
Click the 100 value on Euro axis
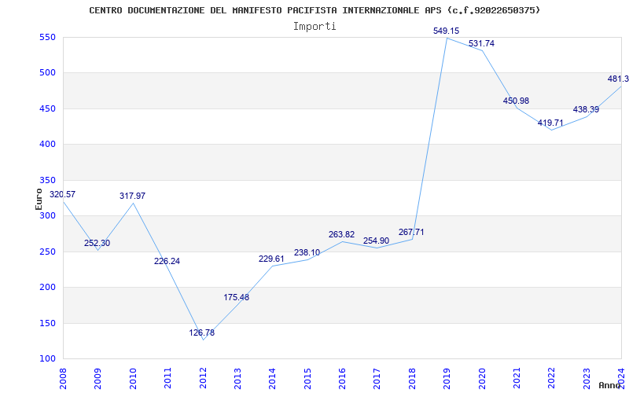(x=47, y=358)
